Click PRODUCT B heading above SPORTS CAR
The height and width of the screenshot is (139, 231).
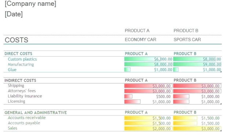(186, 31)
